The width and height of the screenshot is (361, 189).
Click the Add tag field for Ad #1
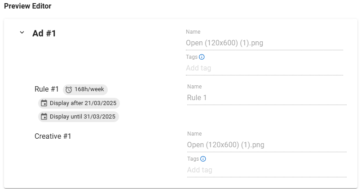click(x=264, y=68)
